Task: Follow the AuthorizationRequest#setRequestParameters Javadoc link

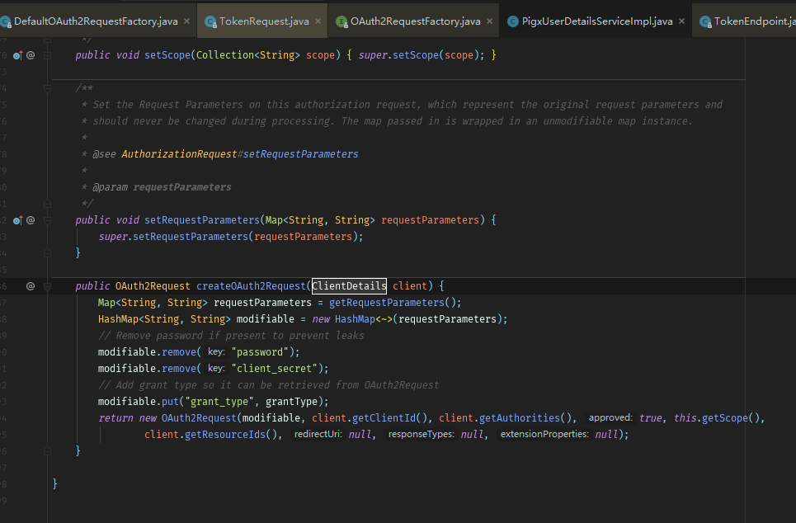Action: pos(240,154)
